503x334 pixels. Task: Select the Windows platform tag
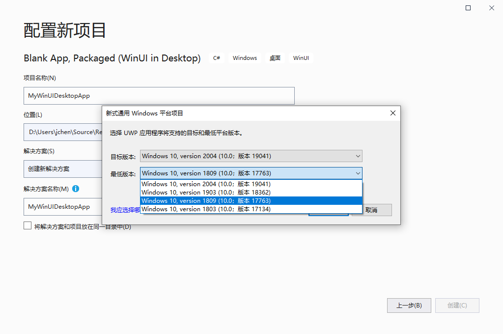245,57
